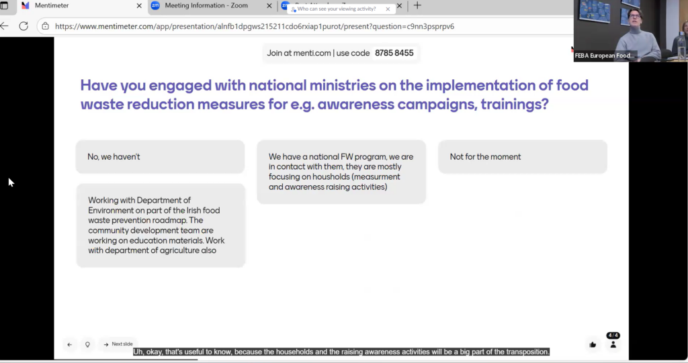Click the site info lock icon
Image resolution: width=688 pixels, height=363 pixels.
pyautogui.click(x=46, y=27)
